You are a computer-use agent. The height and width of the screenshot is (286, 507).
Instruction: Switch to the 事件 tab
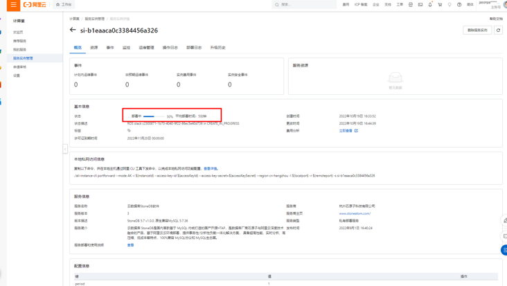(x=110, y=48)
